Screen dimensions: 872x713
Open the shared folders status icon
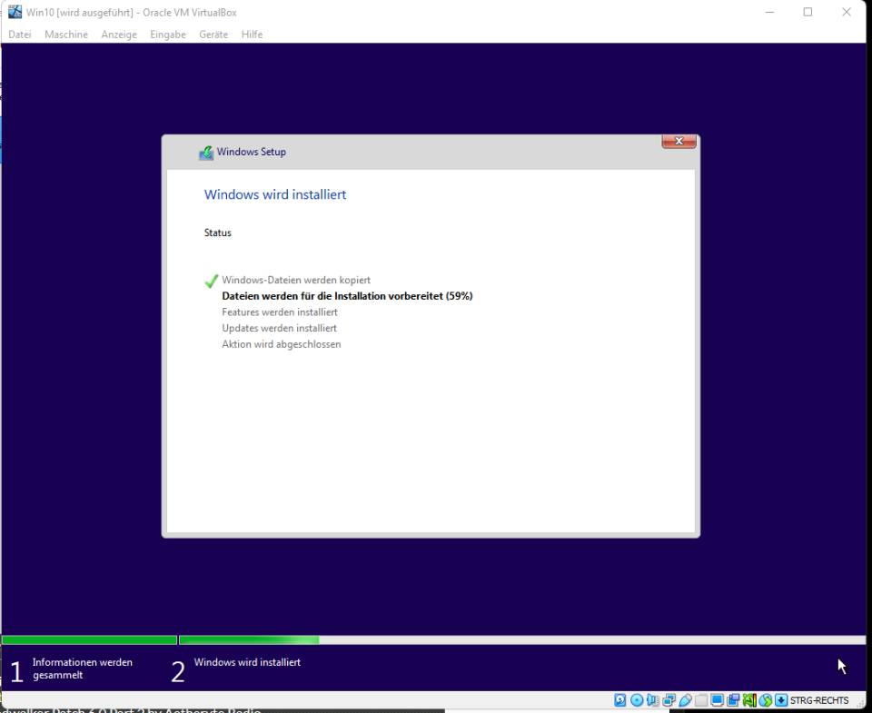(x=701, y=700)
